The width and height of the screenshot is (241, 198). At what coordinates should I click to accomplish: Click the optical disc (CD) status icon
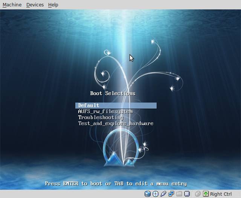click(156, 194)
